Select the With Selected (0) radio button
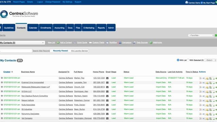The width and height of the screenshot is (217, 122). click(x=188, y=60)
